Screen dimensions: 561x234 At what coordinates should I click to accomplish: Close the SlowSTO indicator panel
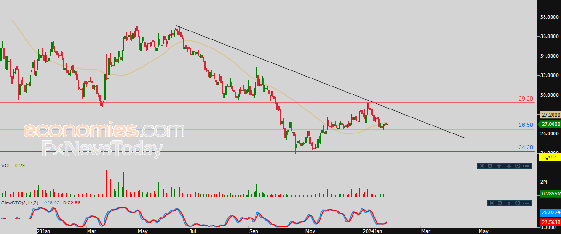click(x=492, y=203)
